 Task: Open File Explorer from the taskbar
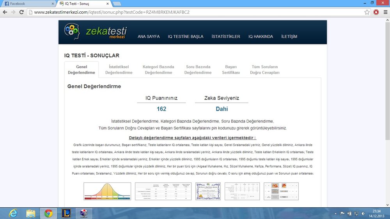click(x=31, y=213)
